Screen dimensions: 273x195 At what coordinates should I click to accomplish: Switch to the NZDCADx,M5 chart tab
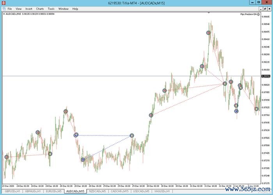[97, 191]
